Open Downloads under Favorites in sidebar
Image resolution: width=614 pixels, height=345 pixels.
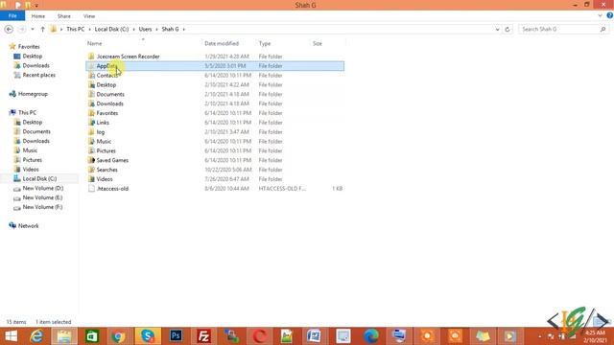[x=35, y=66]
